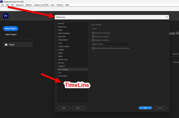This screenshot has width=179, height=118.
Task: Click Open Project link
Action: (x=11, y=34)
